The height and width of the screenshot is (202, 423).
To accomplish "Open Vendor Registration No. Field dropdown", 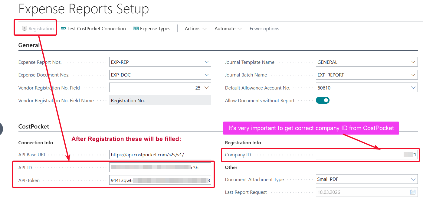I will (207, 88).
